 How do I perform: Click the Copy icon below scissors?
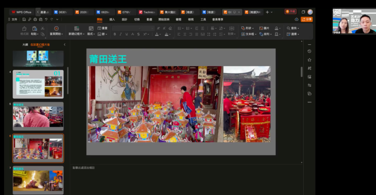[43, 34]
